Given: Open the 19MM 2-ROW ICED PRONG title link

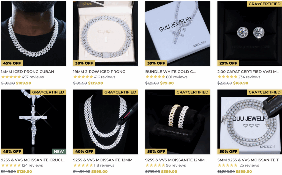Looking at the screenshot, I should point(99,72).
